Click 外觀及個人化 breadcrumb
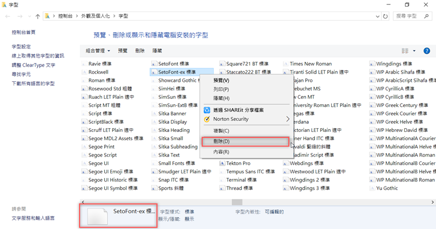The width and height of the screenshot is (436, 229). (x=95, y=16)
